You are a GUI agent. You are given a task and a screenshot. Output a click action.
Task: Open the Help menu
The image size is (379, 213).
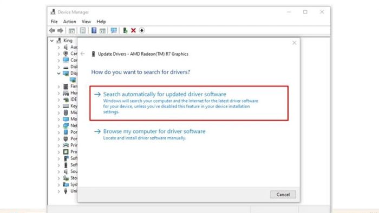coord(101,22)
